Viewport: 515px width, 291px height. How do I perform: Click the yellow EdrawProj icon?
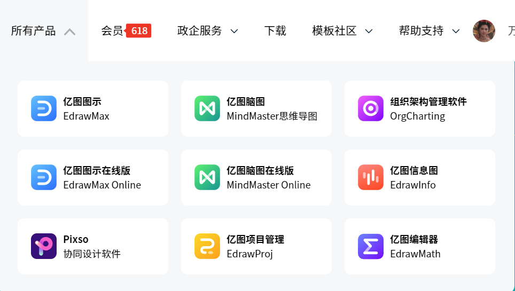click(207, 246)
